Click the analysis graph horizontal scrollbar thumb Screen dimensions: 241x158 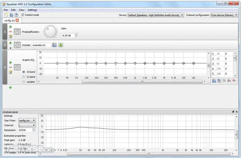(x=149, y=154)
